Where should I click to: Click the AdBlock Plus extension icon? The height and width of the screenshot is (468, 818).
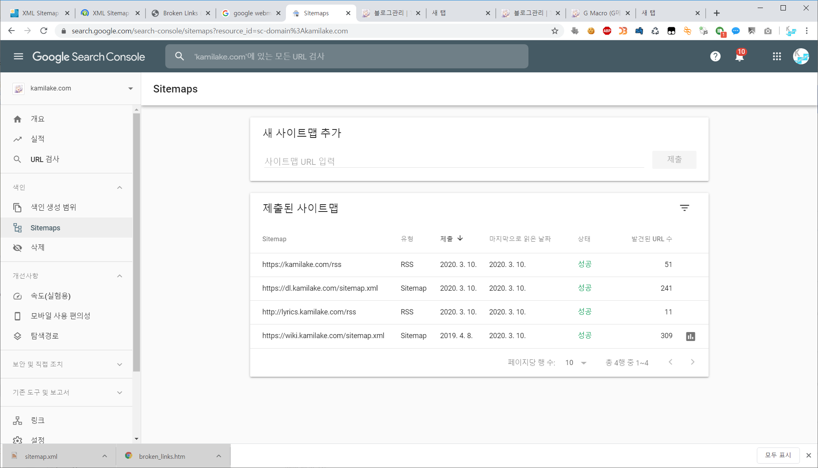pos(607,31)
